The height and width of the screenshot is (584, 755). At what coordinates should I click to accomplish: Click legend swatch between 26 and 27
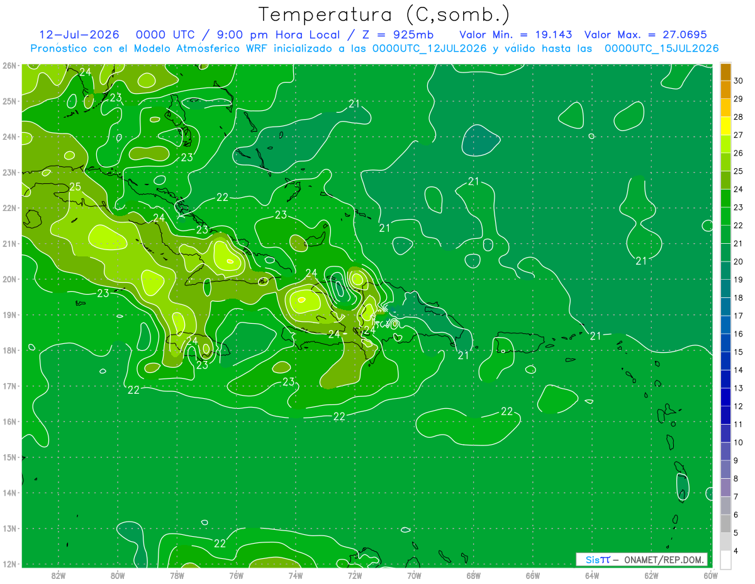(x=725, y=144)
